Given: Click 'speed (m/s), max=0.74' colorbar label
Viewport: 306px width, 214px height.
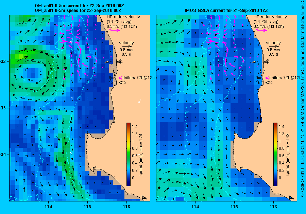Looking at the screenshot, I should (141, 155).
